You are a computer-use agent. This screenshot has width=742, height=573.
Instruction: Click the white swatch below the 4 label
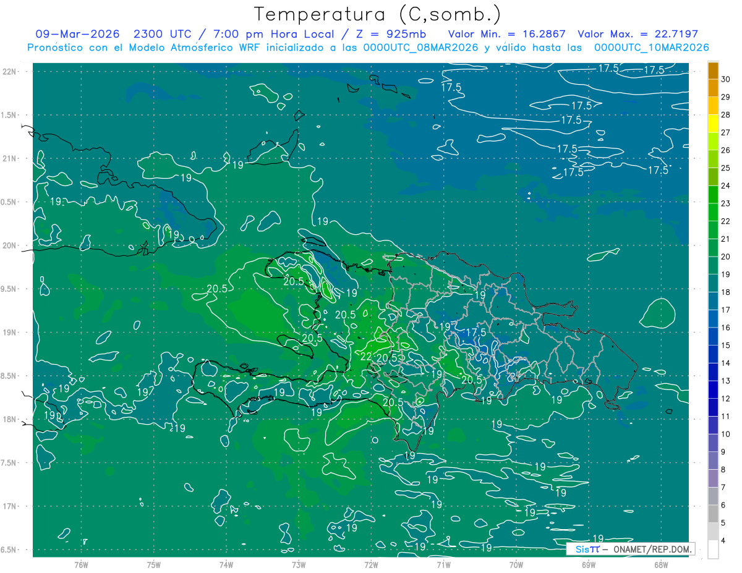click(713, 550)
